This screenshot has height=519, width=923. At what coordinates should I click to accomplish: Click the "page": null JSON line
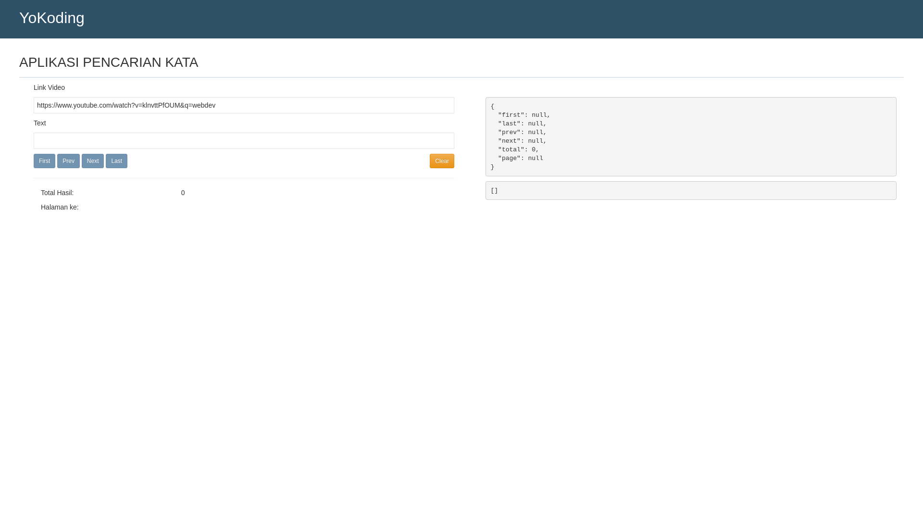pyautogui.click(x=520, y=158)
